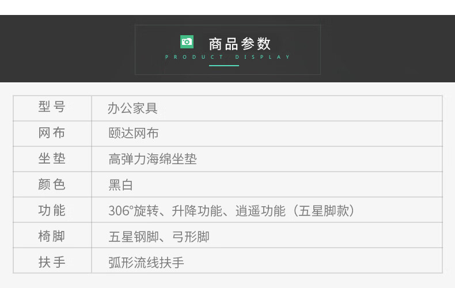455x288 pixels.
Task: Select the 椅脚 row label
Action: point(52,236)
